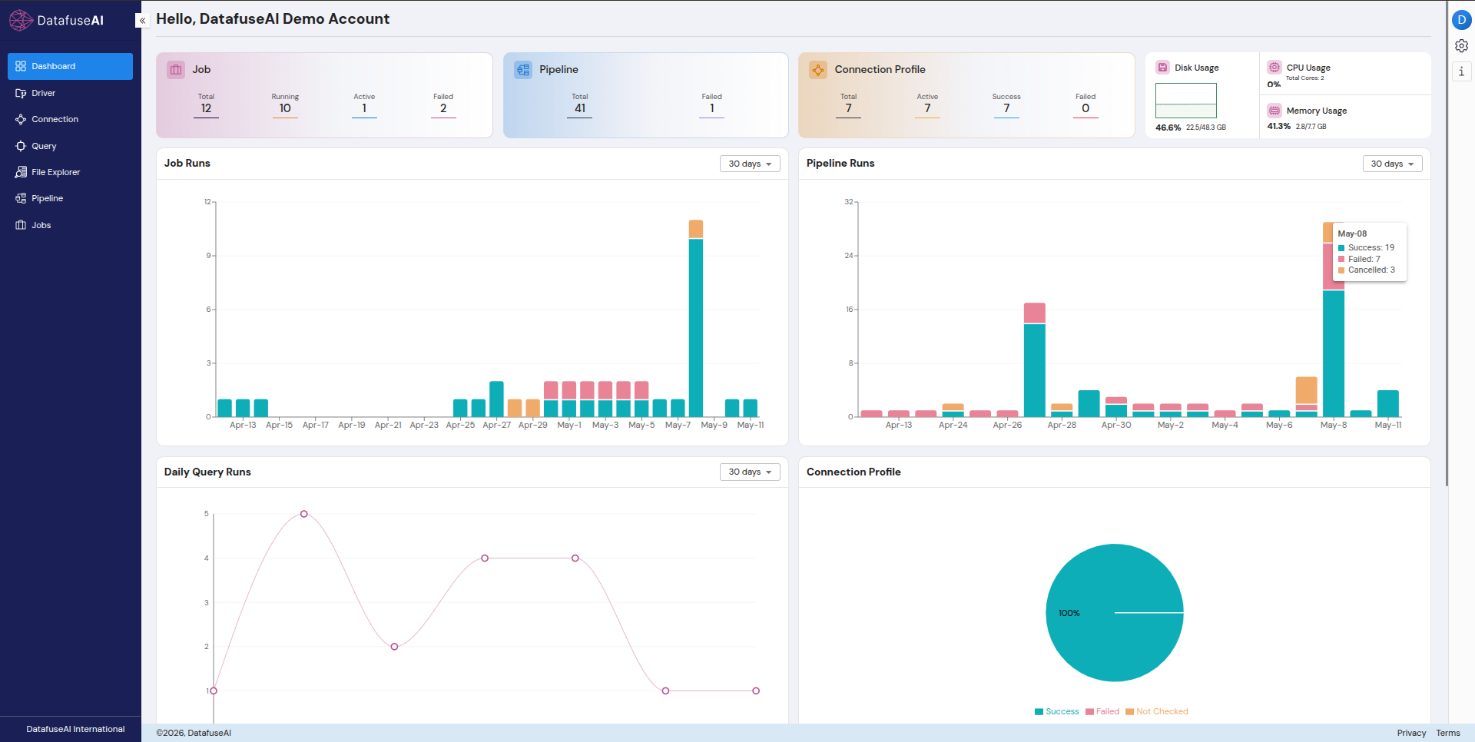
Task: Click the DatafuseAI logo icon
Action: pyautogui.click(x=21, y=20)
